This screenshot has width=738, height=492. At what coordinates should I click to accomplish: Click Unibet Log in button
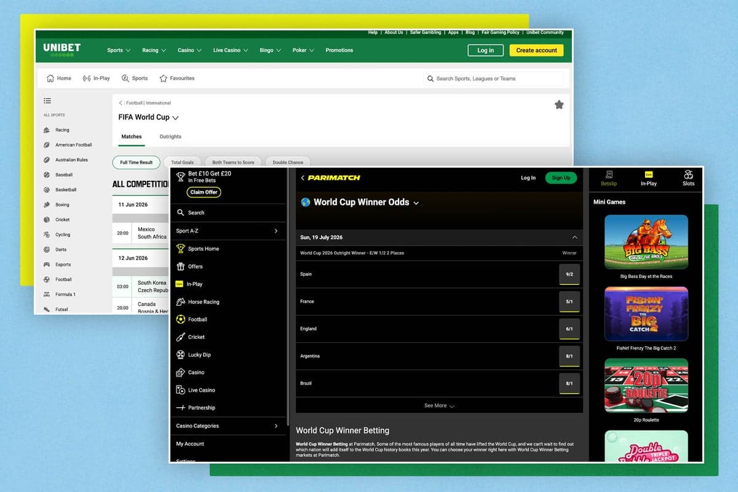click(x=486, y=50)
